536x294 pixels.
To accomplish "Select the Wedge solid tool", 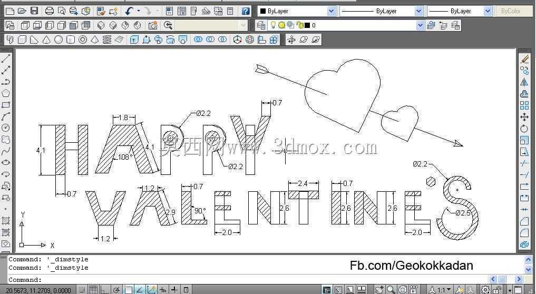I will click(34, 40).
